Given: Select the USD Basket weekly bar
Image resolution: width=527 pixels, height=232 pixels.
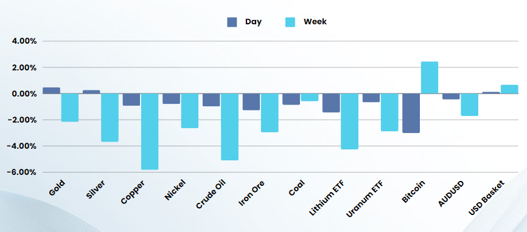Looking at the screenshot, I should point(509,89).
